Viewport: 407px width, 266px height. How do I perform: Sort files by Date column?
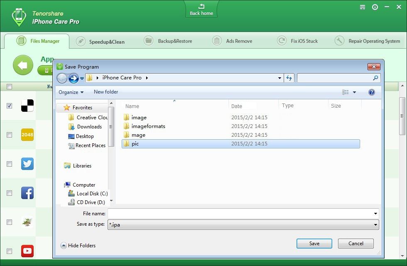(x=236, y=106)
